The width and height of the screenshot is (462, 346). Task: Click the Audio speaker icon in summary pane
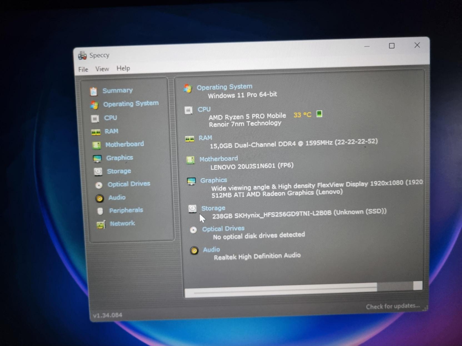click(194, 251)
